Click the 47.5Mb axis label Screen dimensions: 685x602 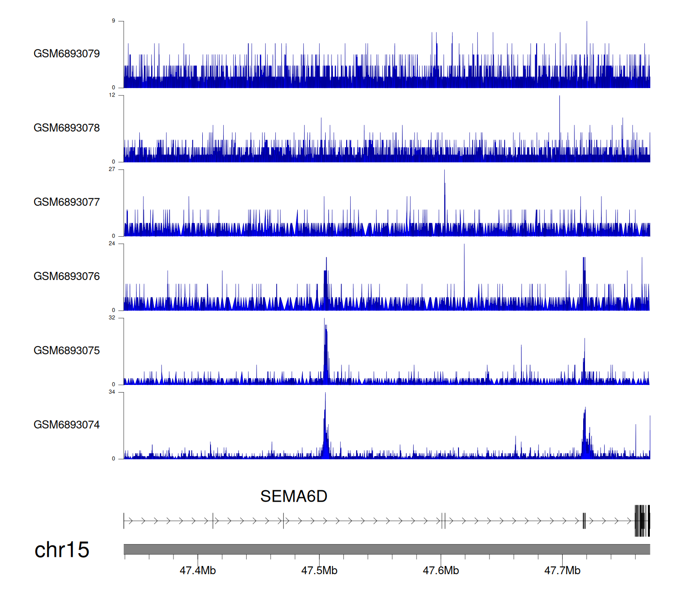coord(319,571)
